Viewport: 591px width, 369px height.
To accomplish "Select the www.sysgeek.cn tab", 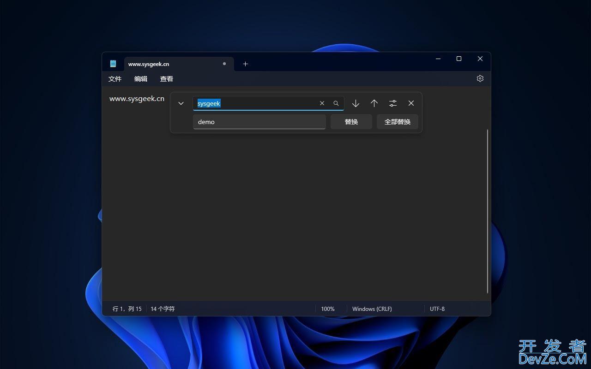I will click(179, 64).
